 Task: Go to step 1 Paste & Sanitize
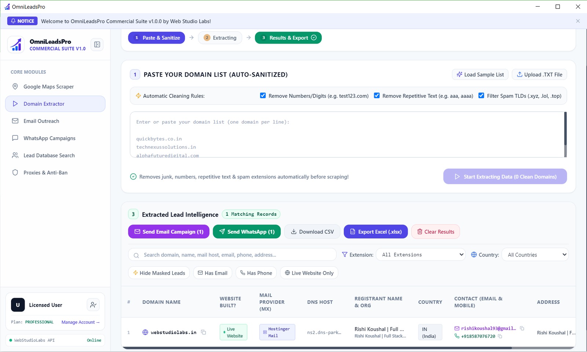pyautogui.click(x=157, y=38)
